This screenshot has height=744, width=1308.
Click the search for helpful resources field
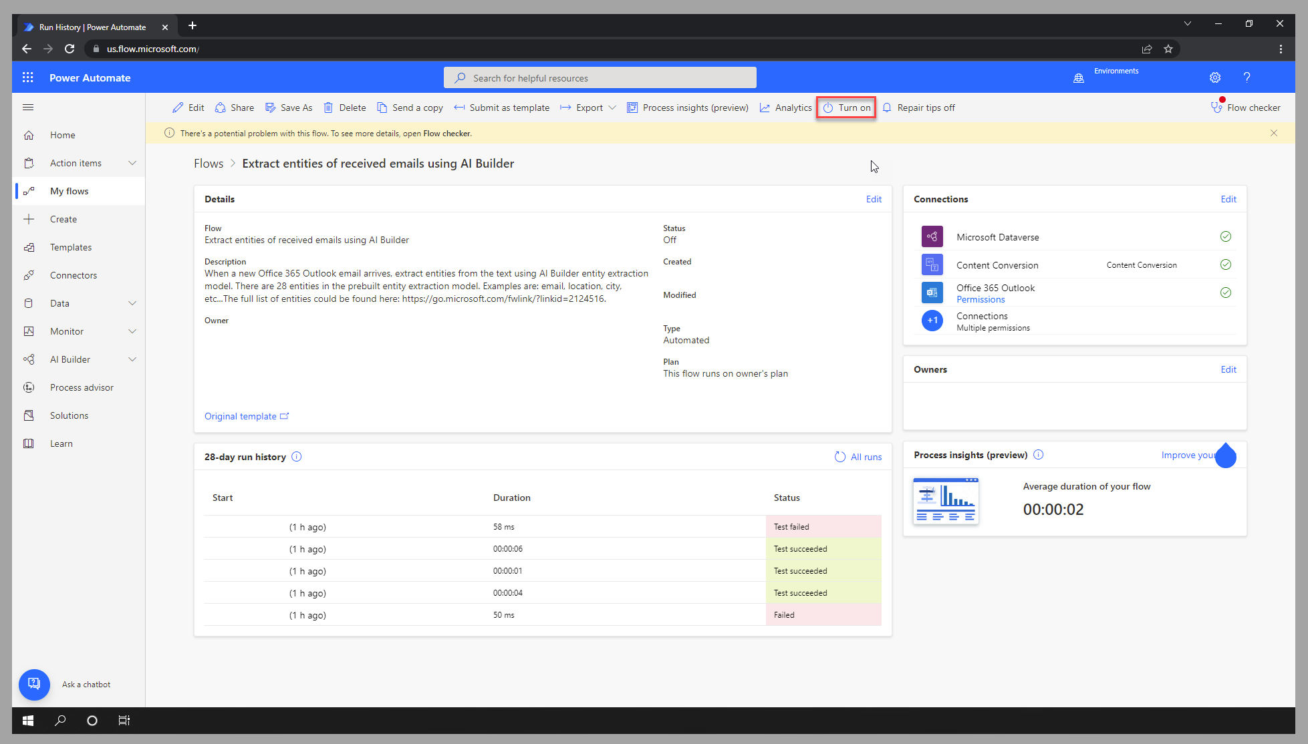click(600, 77)
